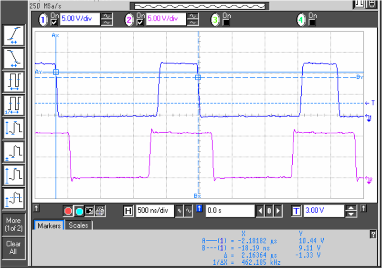Click the 462.185 kHz readout

coord(261,262)
